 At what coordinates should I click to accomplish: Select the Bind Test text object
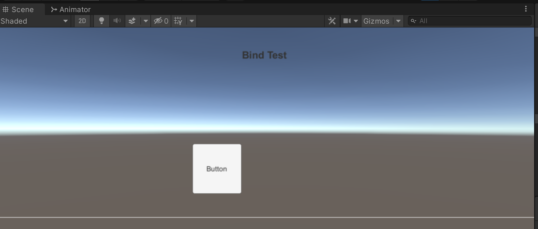[x=265, y=55]
